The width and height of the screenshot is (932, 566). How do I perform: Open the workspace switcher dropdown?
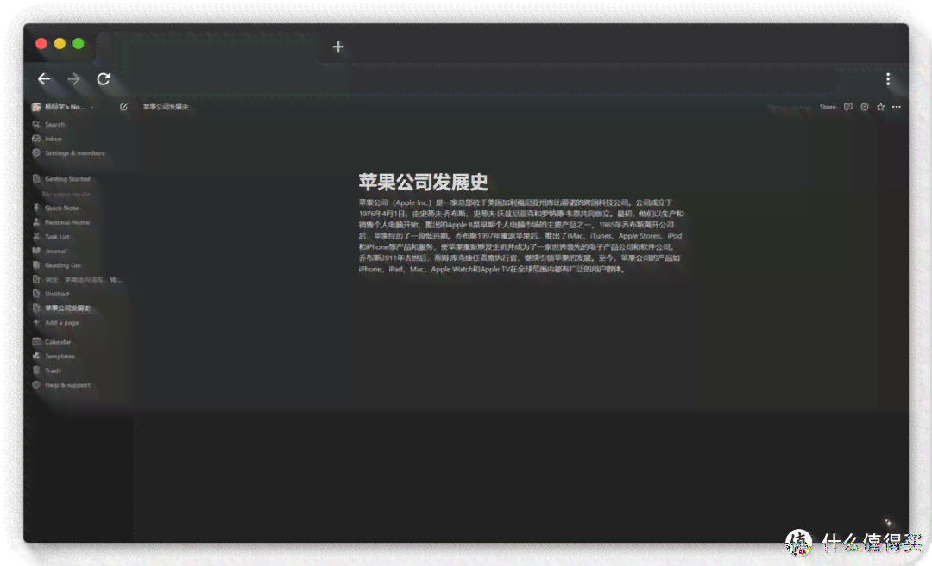click(64, 107)
